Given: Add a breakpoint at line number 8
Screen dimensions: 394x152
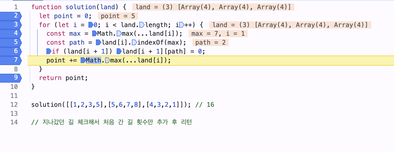Looking at the screenshot, I should pyautogui.click(x=16, y=69).
